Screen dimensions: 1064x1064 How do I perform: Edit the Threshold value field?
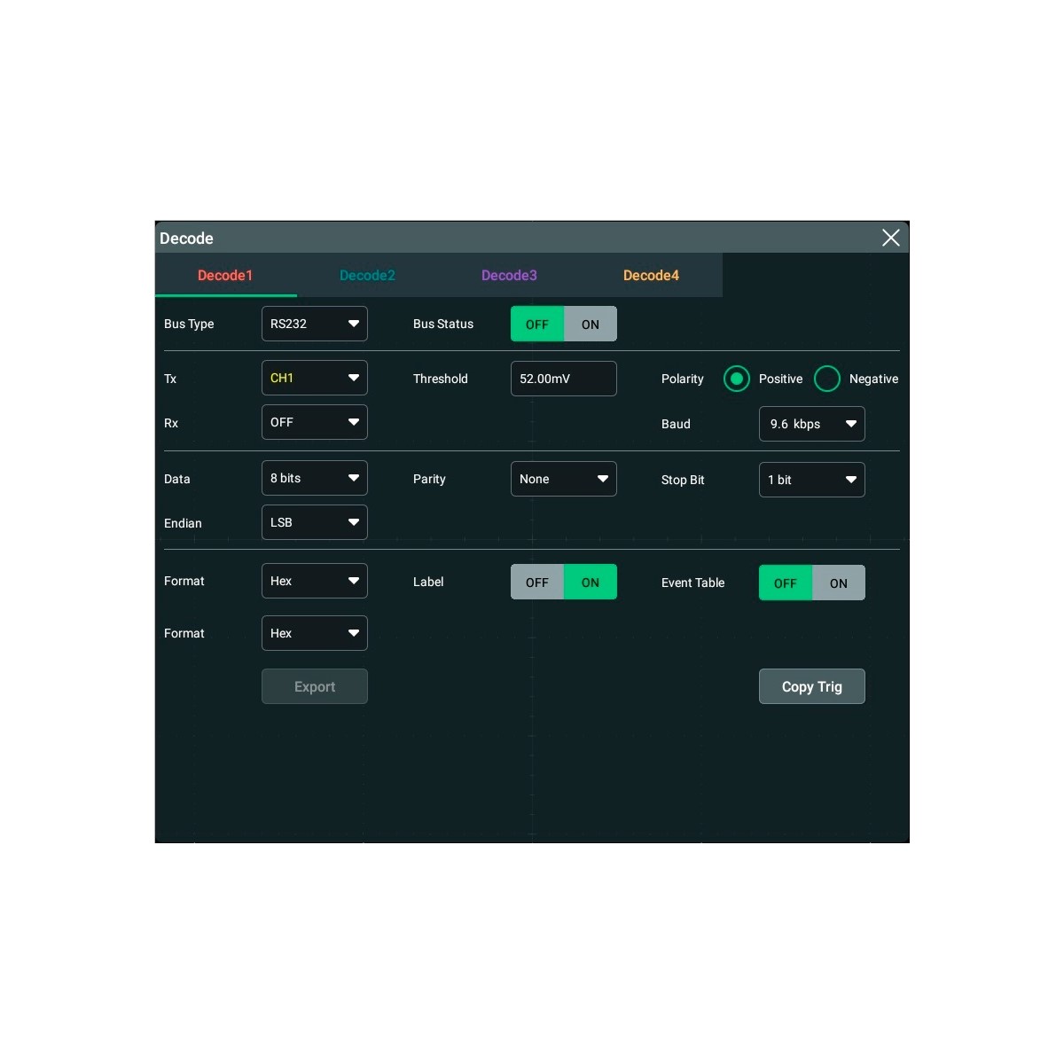pos(563,379)
